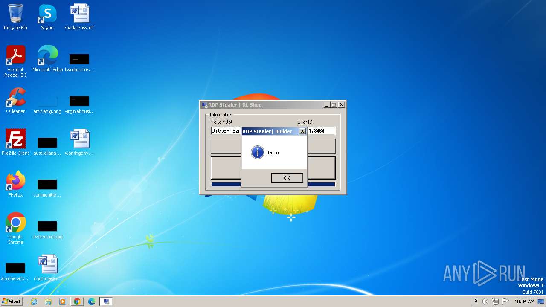
Task: Select the Firefox desktop shortcut
Action: pos(15,184)
